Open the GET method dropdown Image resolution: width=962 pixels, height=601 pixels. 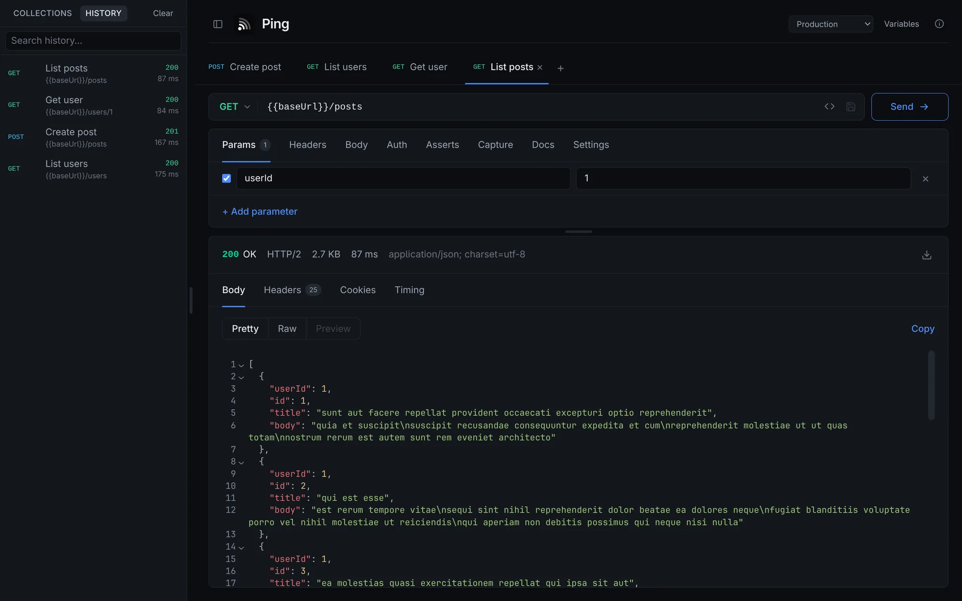coord(235,107)
